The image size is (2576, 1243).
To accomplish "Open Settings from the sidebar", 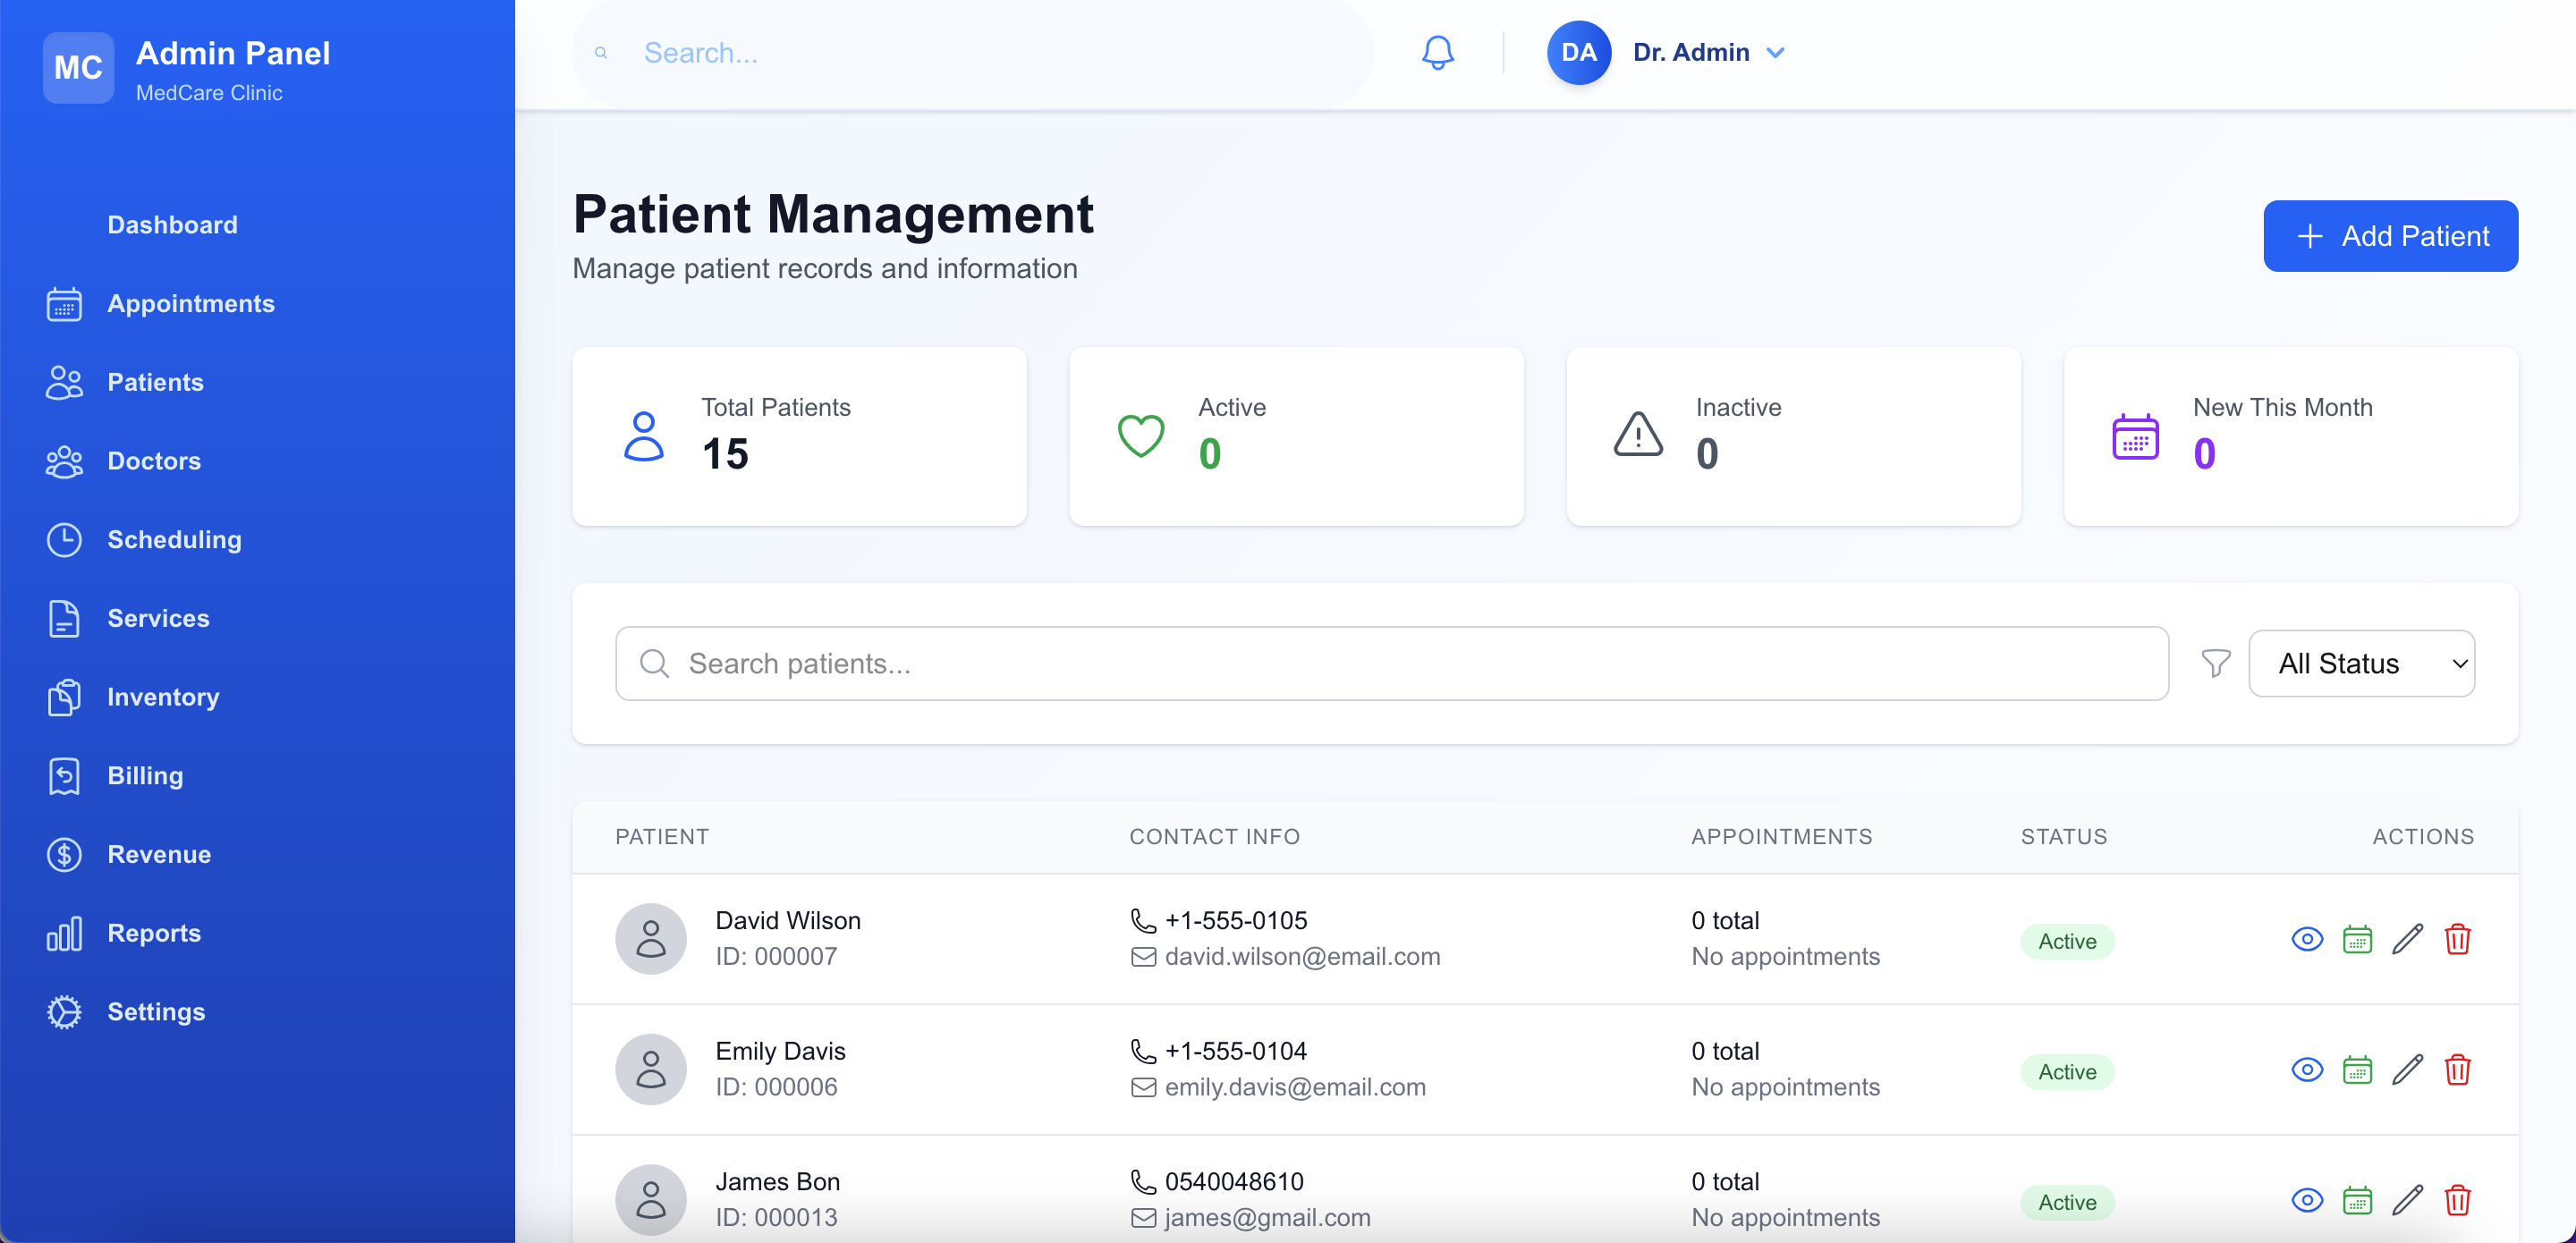I will click(156, 1011).
